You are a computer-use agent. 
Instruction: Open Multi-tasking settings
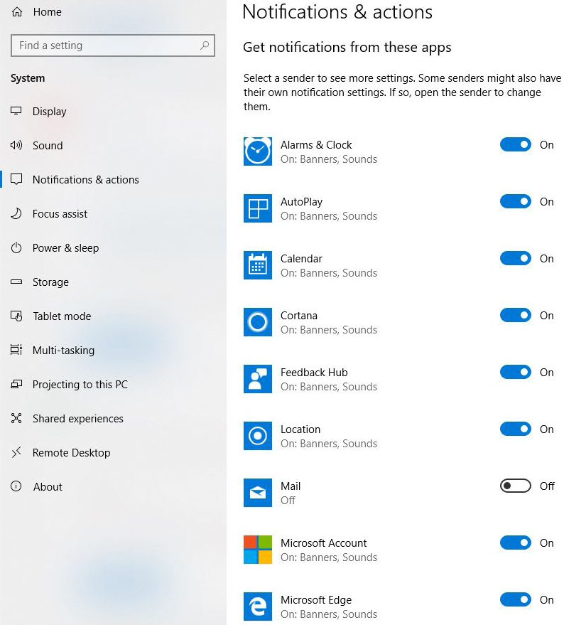click(x=63, y=351)
